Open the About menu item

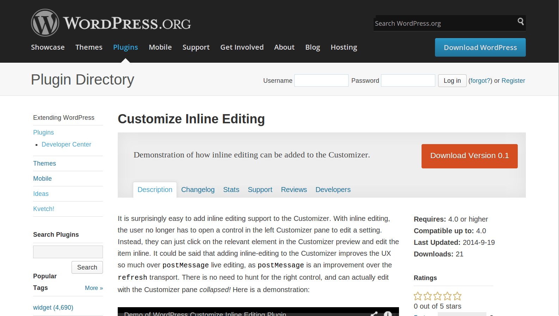[284, 47]
